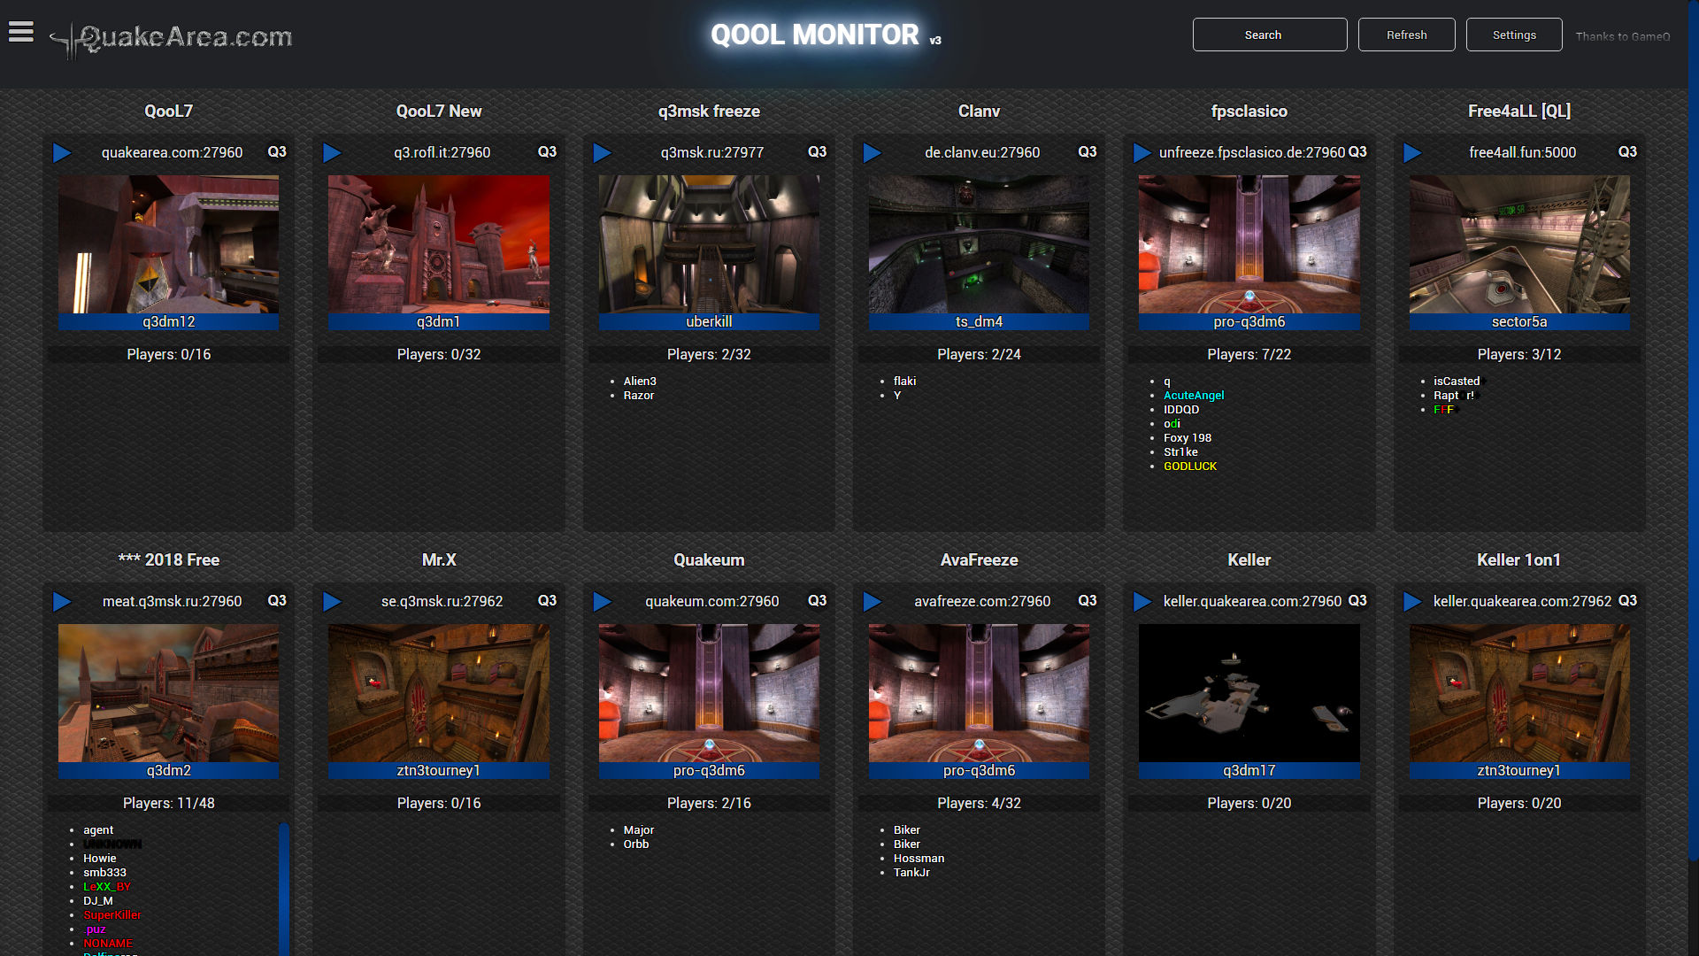Screen dimensions: 1699x956
Task: Click player AcuteAngel in fpsclasico list
Action: pos(1194,396)
